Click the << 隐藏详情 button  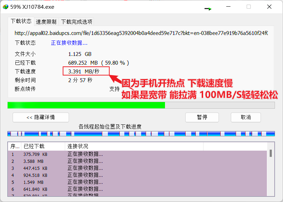41,117
